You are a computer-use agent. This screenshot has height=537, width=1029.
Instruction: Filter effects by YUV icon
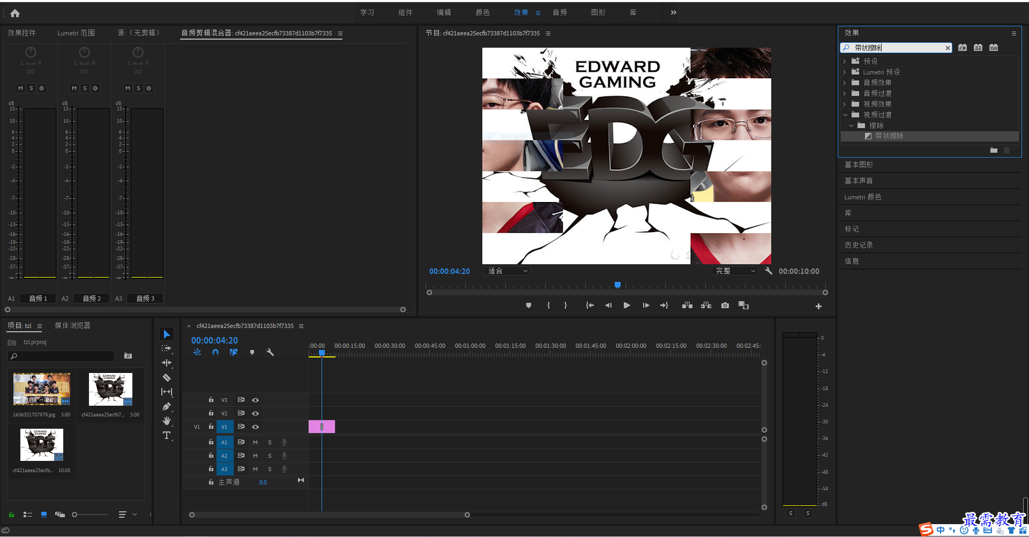994,48
